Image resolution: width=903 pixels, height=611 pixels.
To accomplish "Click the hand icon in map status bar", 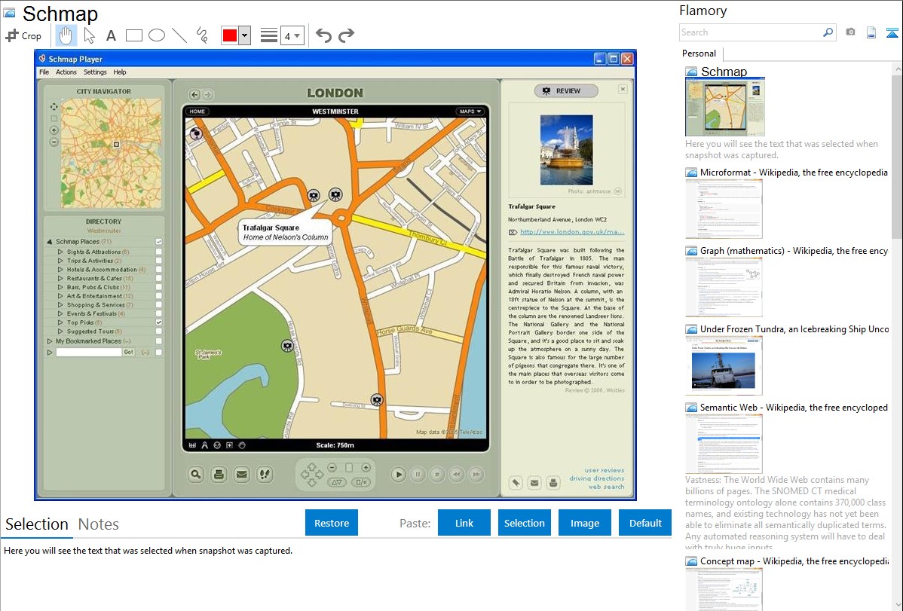I will click(243, 445).
